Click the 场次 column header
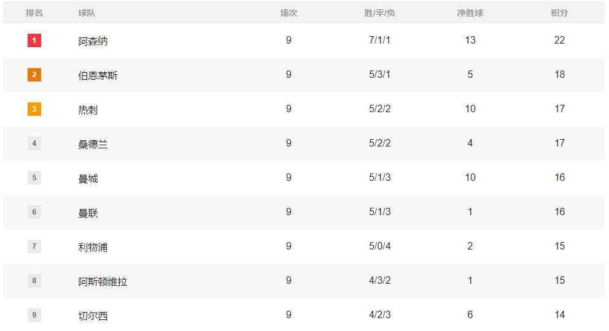Screen dimensions: 609x331 coord(289,13)
